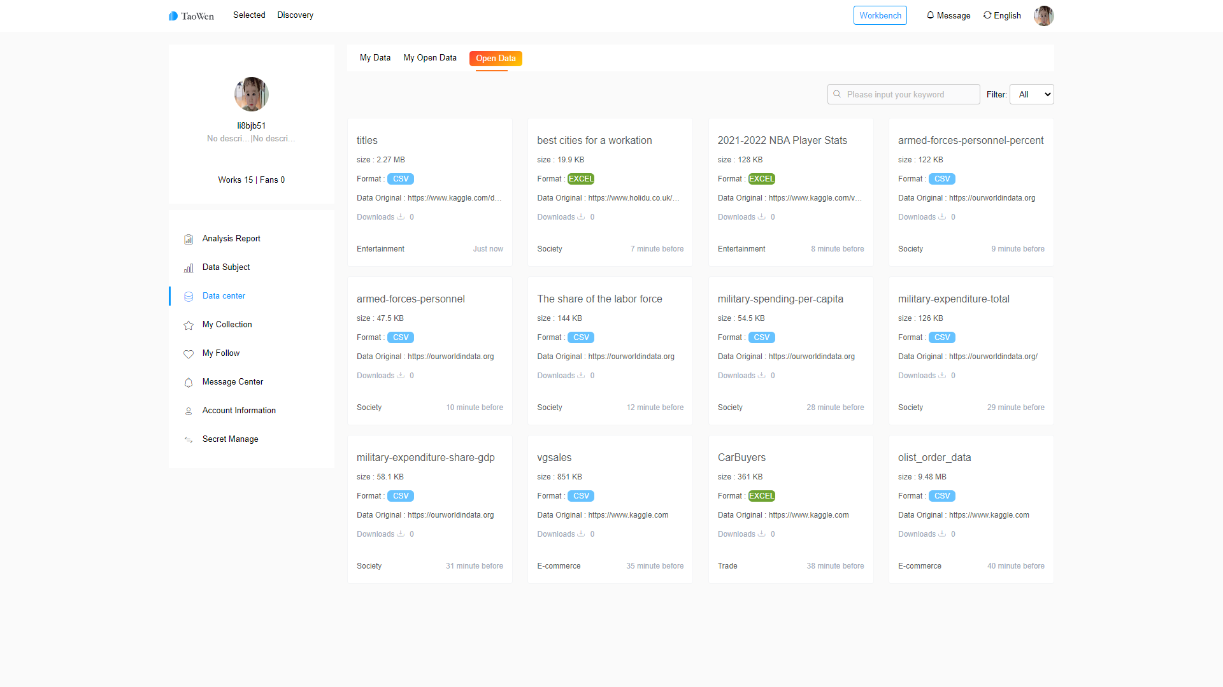Viewport: 1223px width, 687px height.
Task: Open the Filter dropdown set to All
Action: click(1031, 94)
